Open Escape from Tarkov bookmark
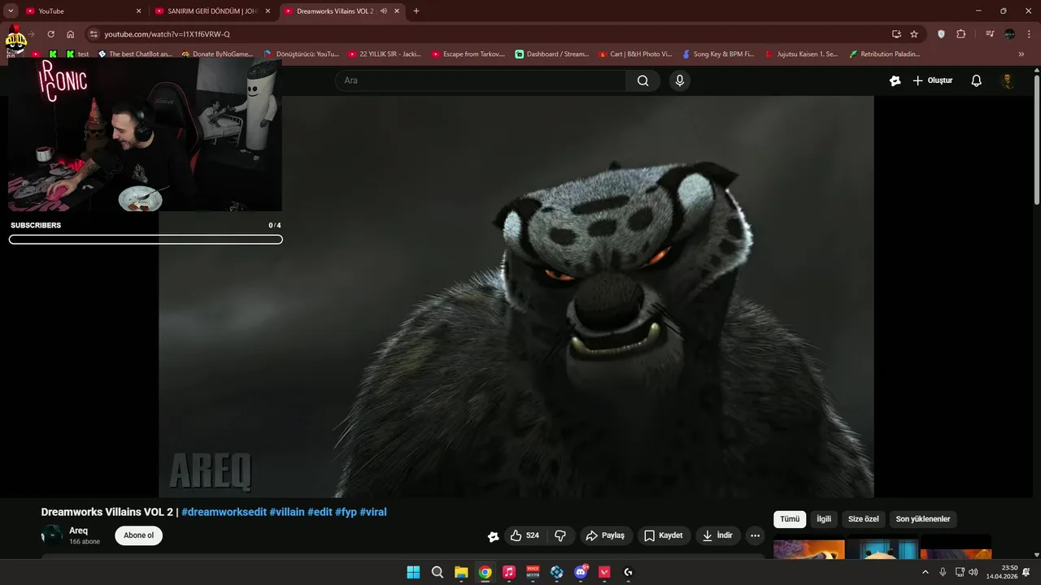Screen dimensions: 1041x585 click(468, 54)
